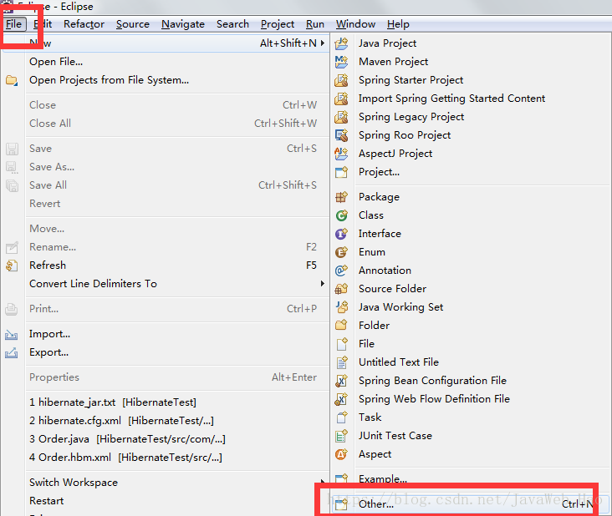Click the AspectJ Project icon
Image resolution: width=612 pixels, height=516 pixels.
(x=341, y=153)
